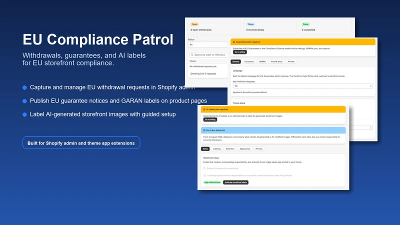This screenshot has height=225, width=400.
Task: Click Built for Shopify admin and theme app extensions
Action: 81,143
